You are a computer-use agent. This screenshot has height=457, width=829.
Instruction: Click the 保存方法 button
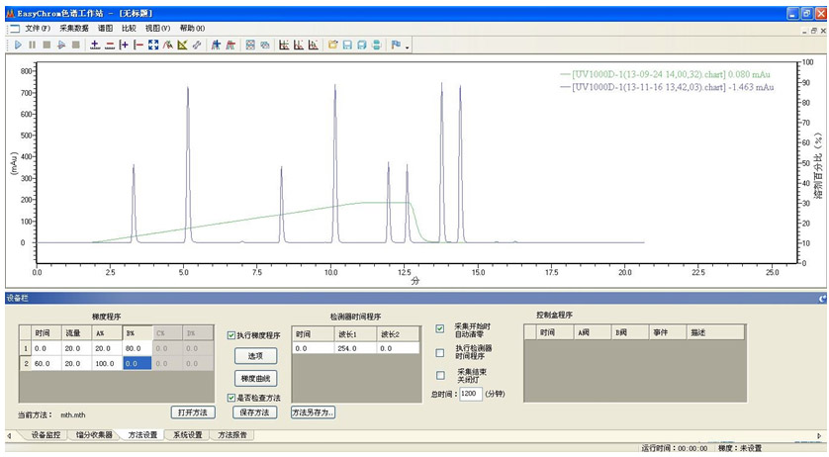pos(254,412)
